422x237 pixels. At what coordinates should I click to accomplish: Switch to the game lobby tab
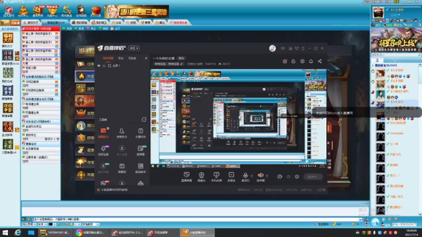click(31, 23)
